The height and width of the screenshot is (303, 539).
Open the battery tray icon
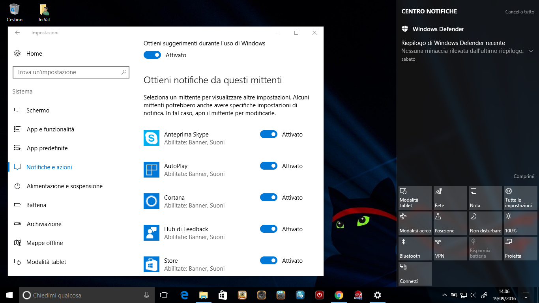coord(454,295)
